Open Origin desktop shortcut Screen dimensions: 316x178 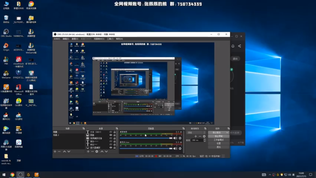pyautogui.click(x=6, y=47)
